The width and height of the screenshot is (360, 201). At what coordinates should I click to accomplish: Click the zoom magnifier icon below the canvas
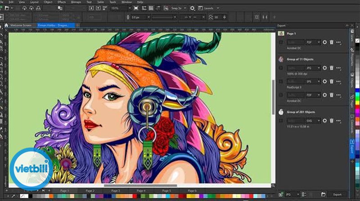tap(273, 186)
